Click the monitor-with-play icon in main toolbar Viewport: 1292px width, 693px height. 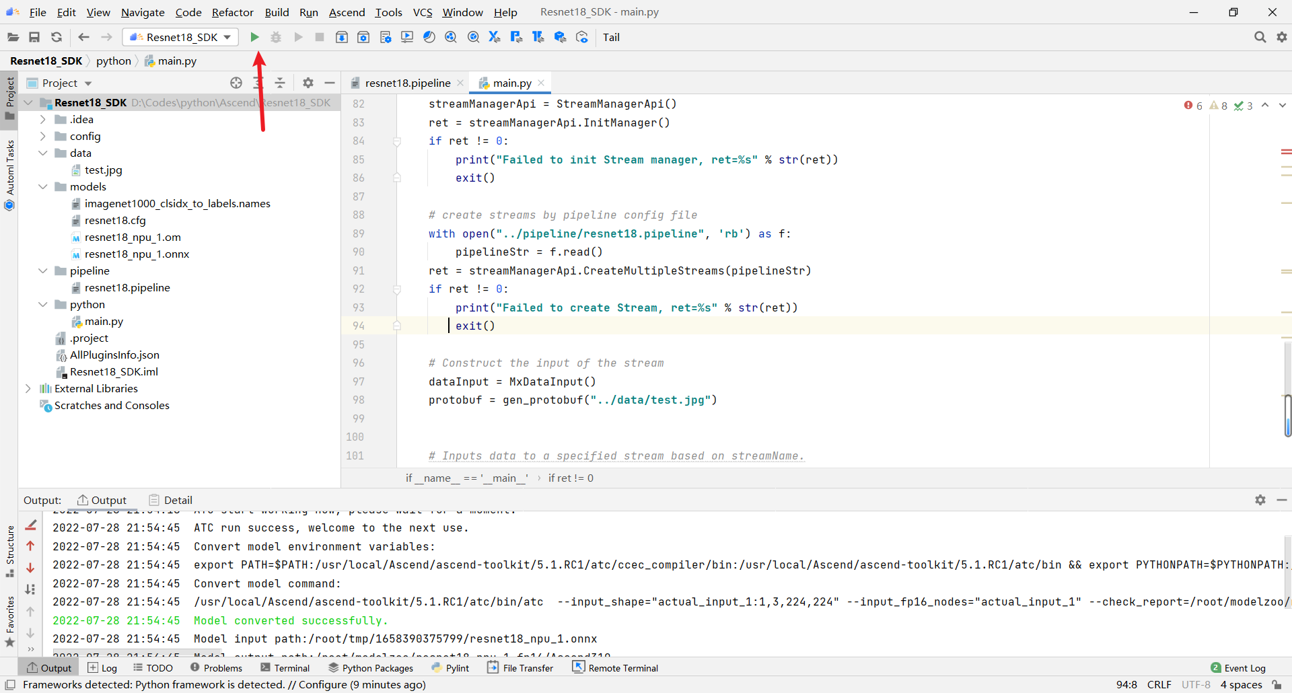[x=407, y=37]
